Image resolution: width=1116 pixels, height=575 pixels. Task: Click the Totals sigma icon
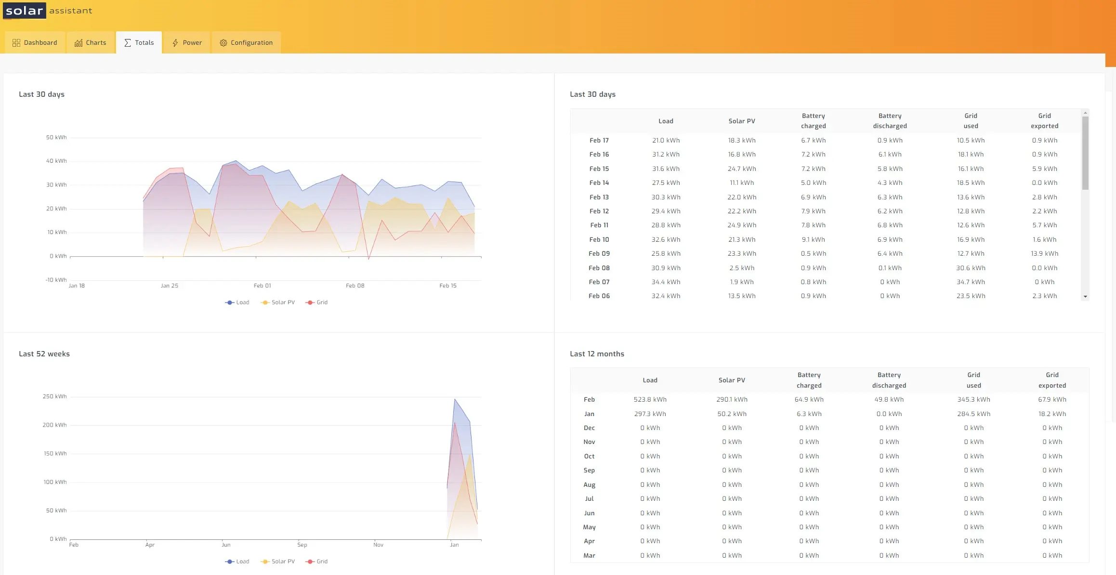[x=128, y=43]
